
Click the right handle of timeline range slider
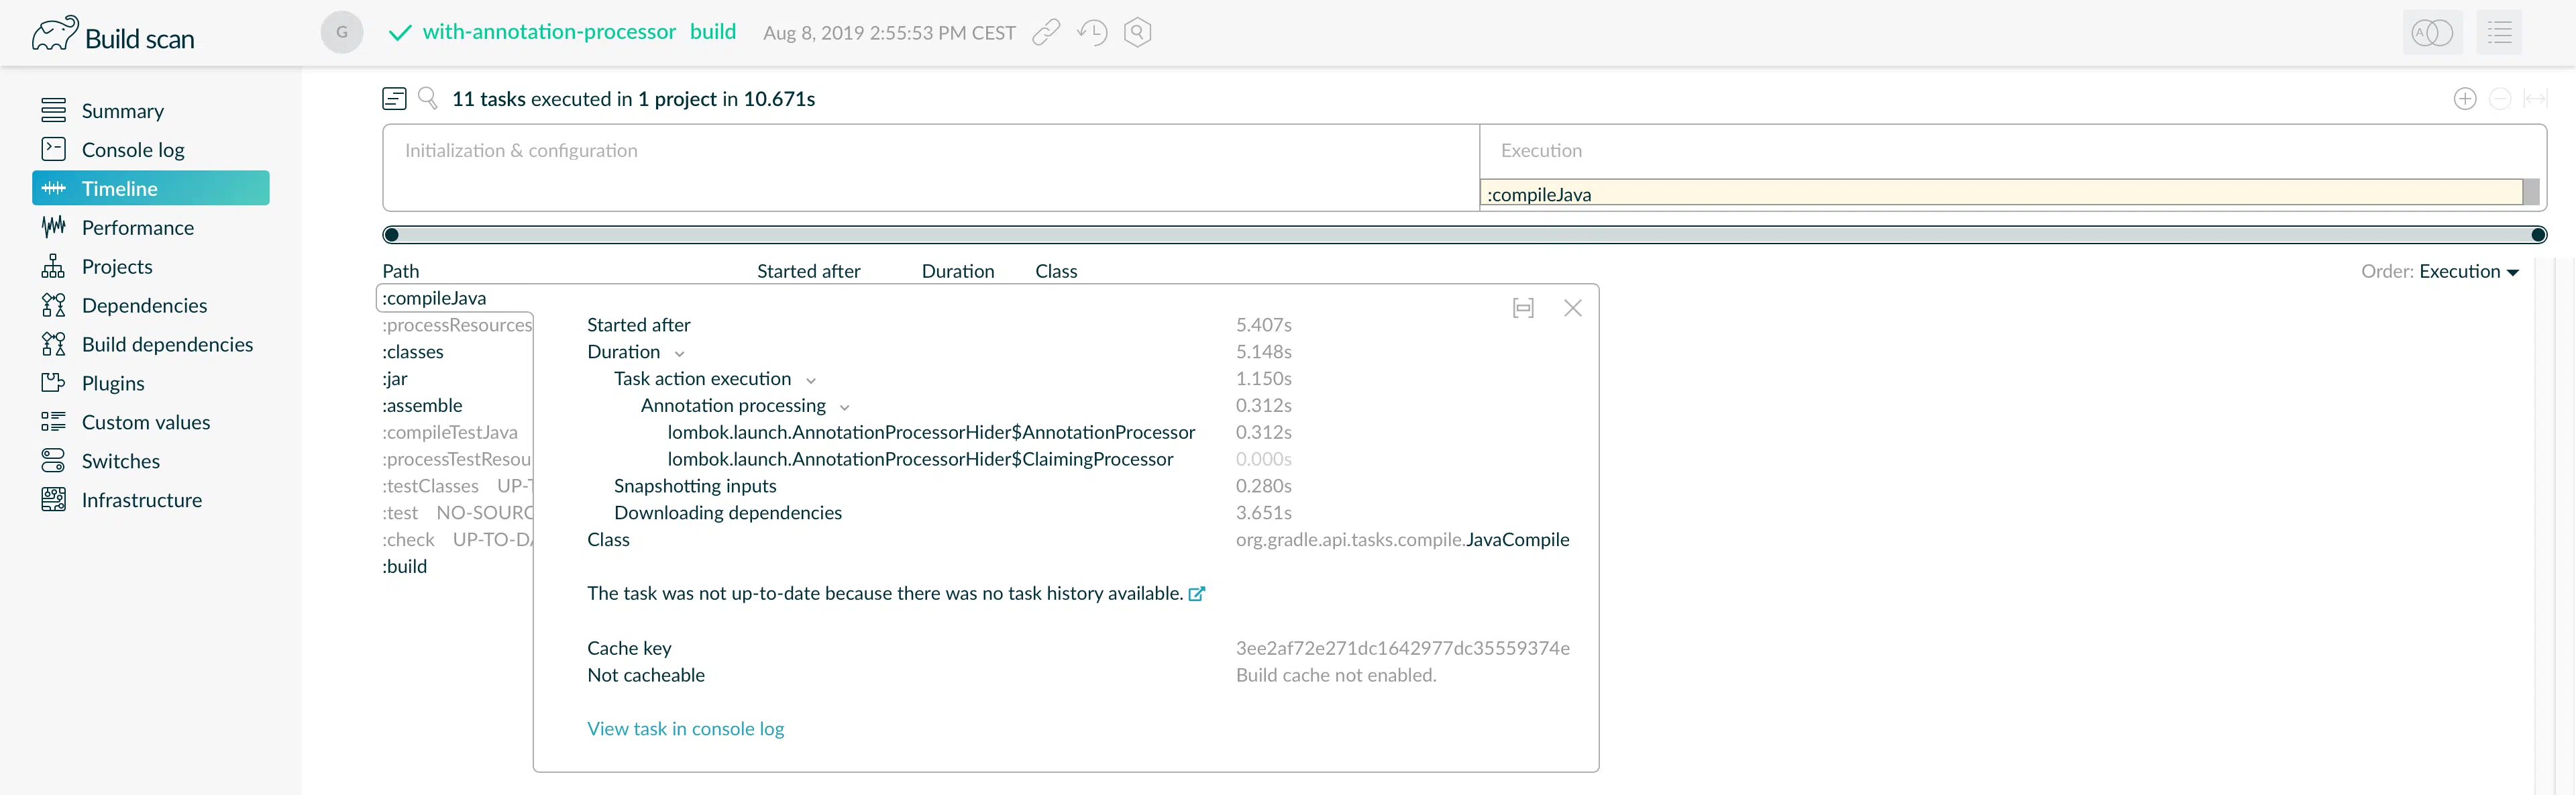click(x=2538, y=235)
